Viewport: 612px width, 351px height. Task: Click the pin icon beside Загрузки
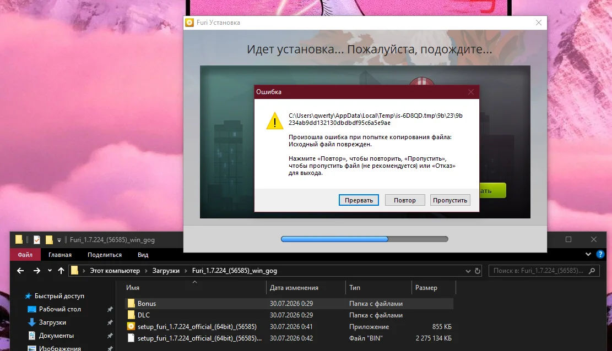pyautogui.click(x=110, y=322)
